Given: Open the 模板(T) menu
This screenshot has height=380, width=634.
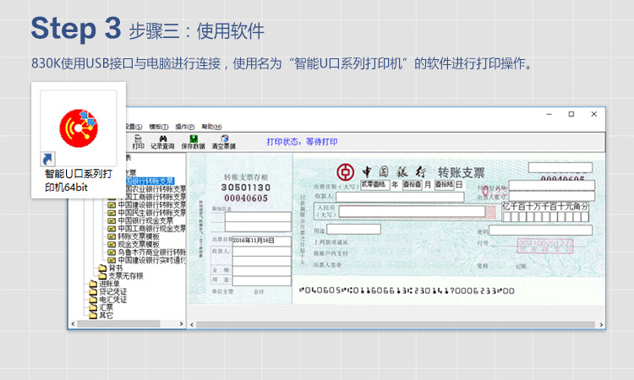Looking at the screenshot, I should pyautogui.click(x=159, y=126).
